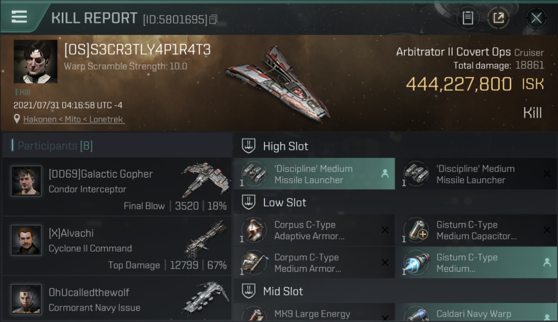Image resolution: width=558 pixels, height=322 pixels.
Task: Click the Corpum C-Type Medium Armor icon
Action: tap(254, 262)
